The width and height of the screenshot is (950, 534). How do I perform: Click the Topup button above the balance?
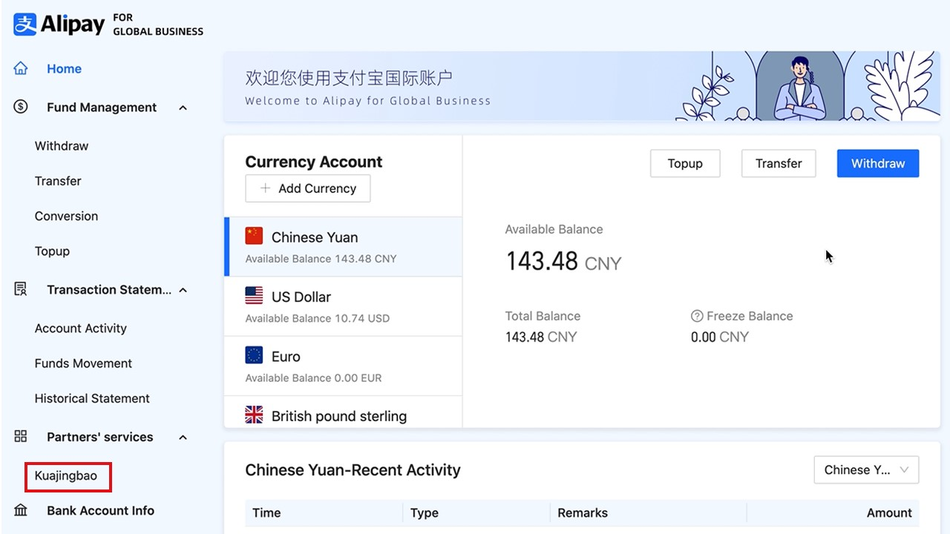tap(685, 163)
